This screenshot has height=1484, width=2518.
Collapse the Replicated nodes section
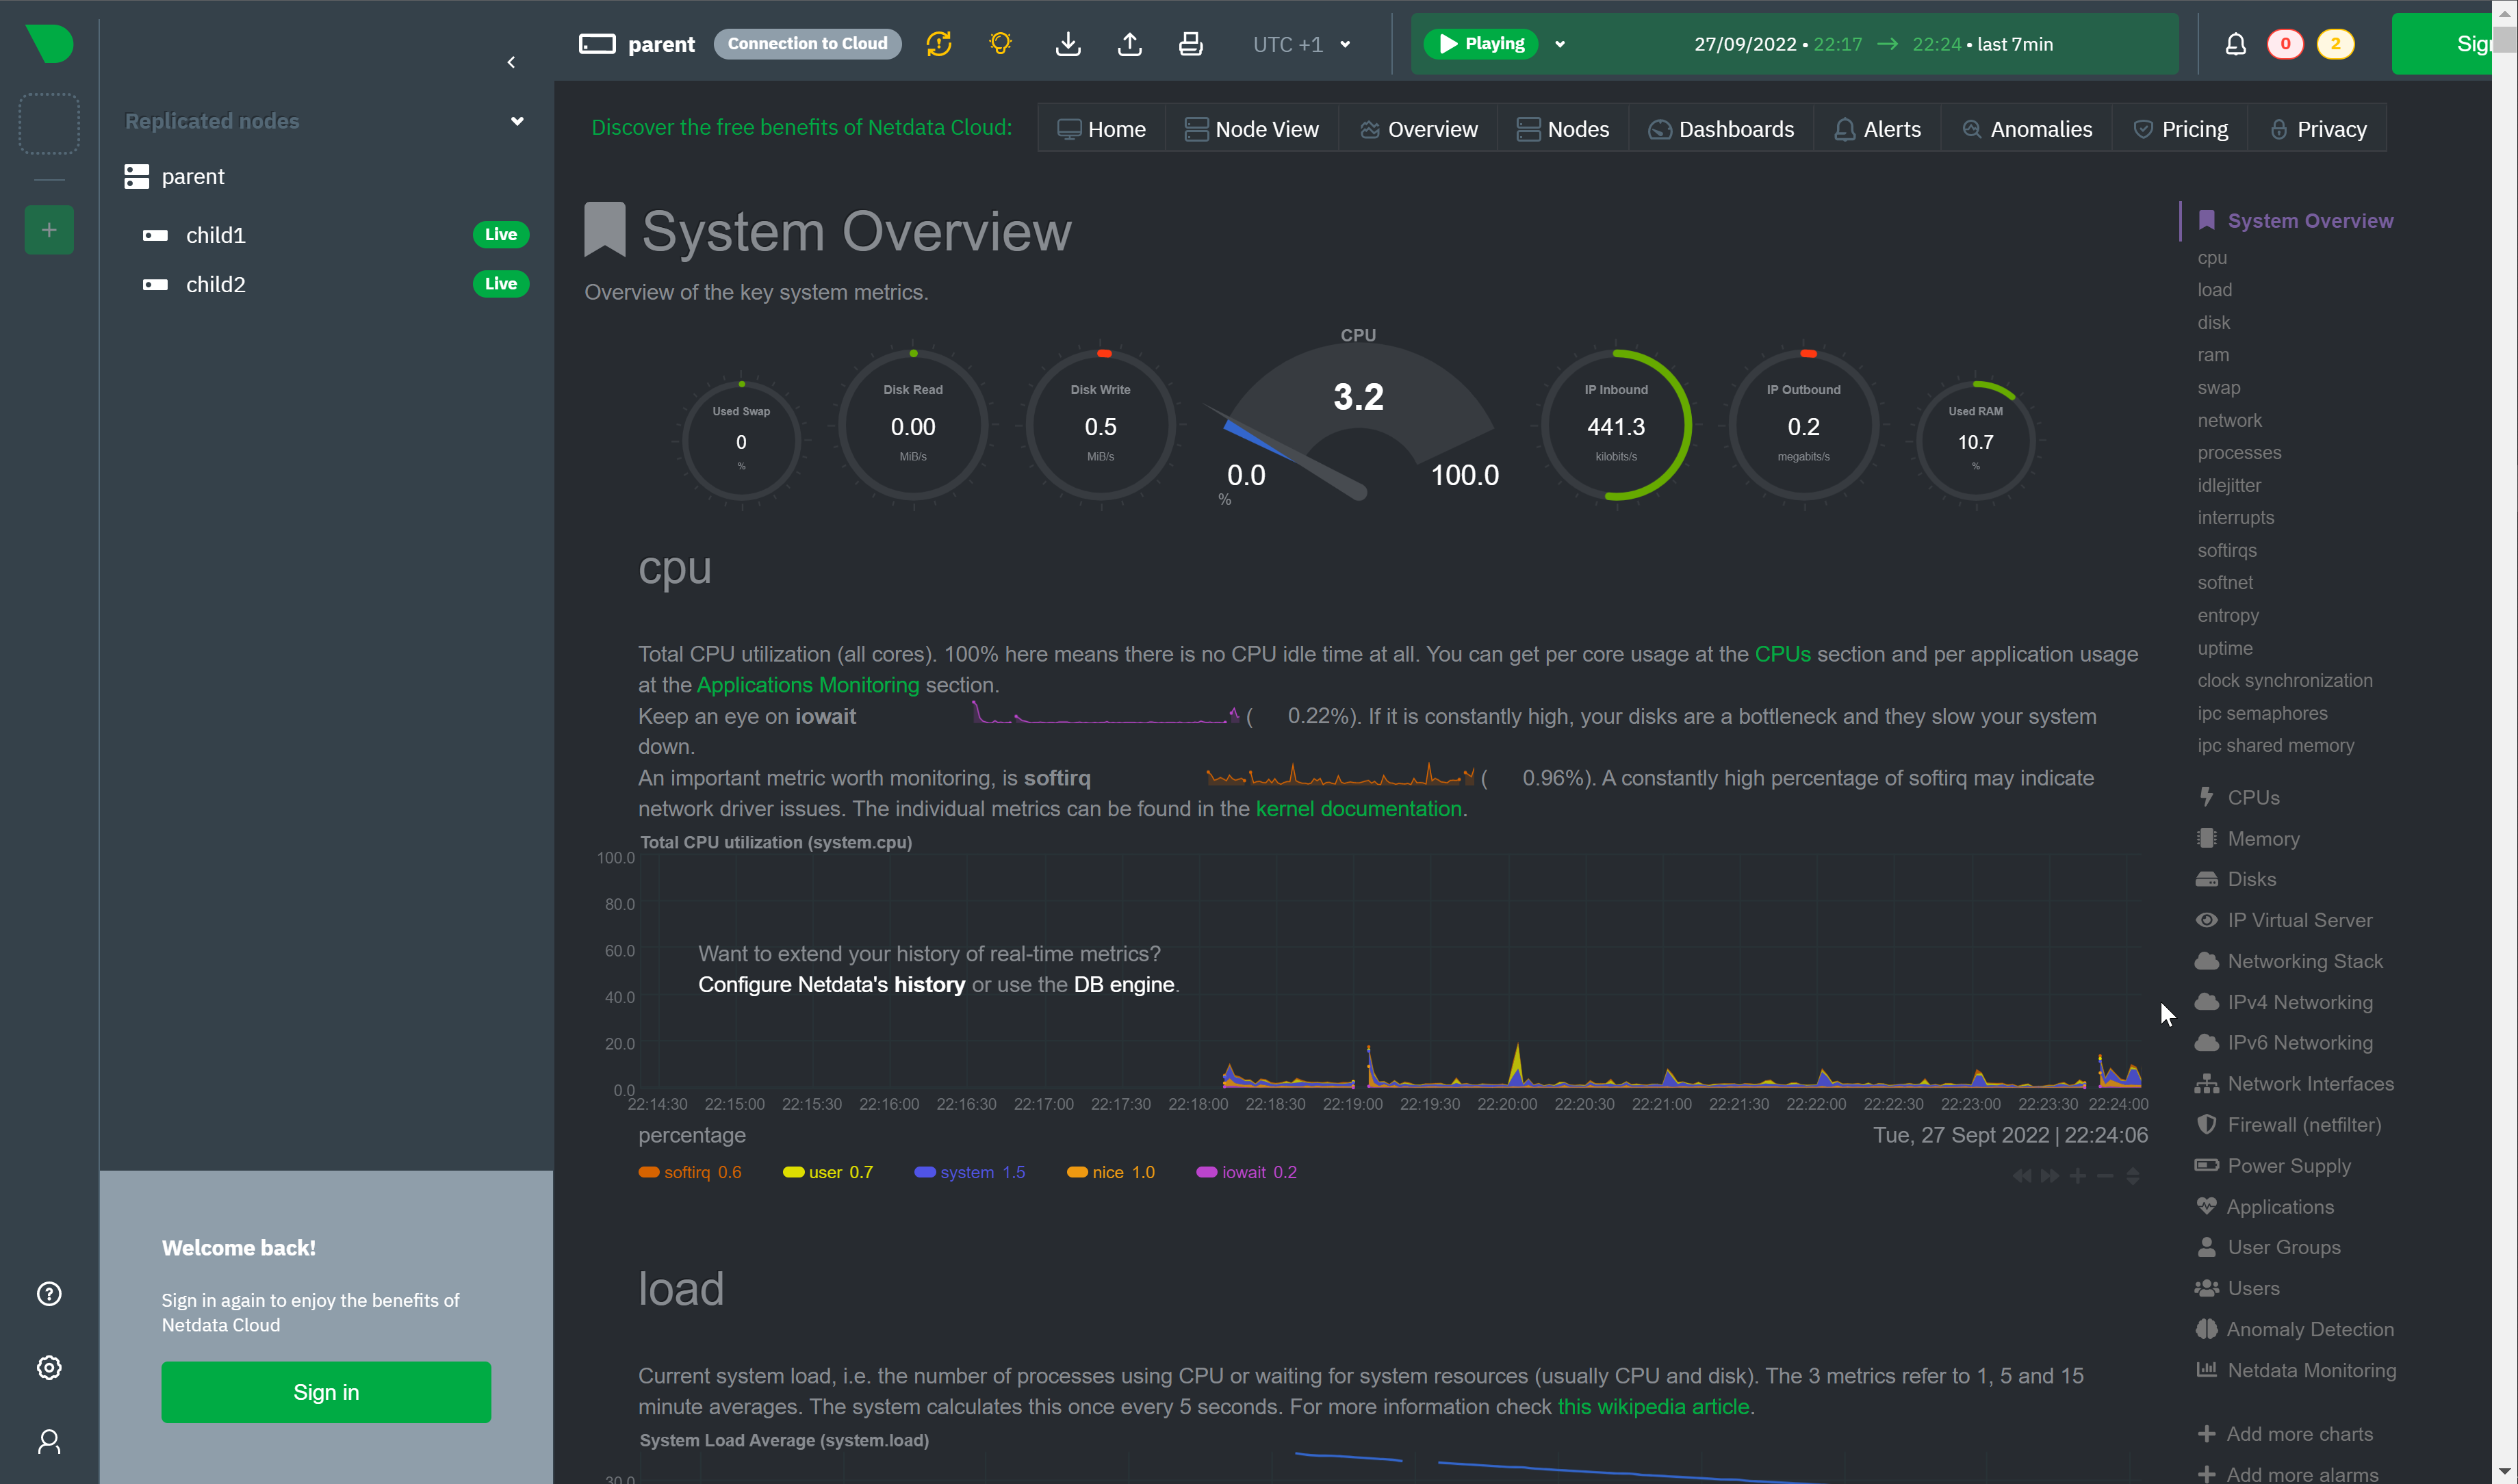pos(517,121)
